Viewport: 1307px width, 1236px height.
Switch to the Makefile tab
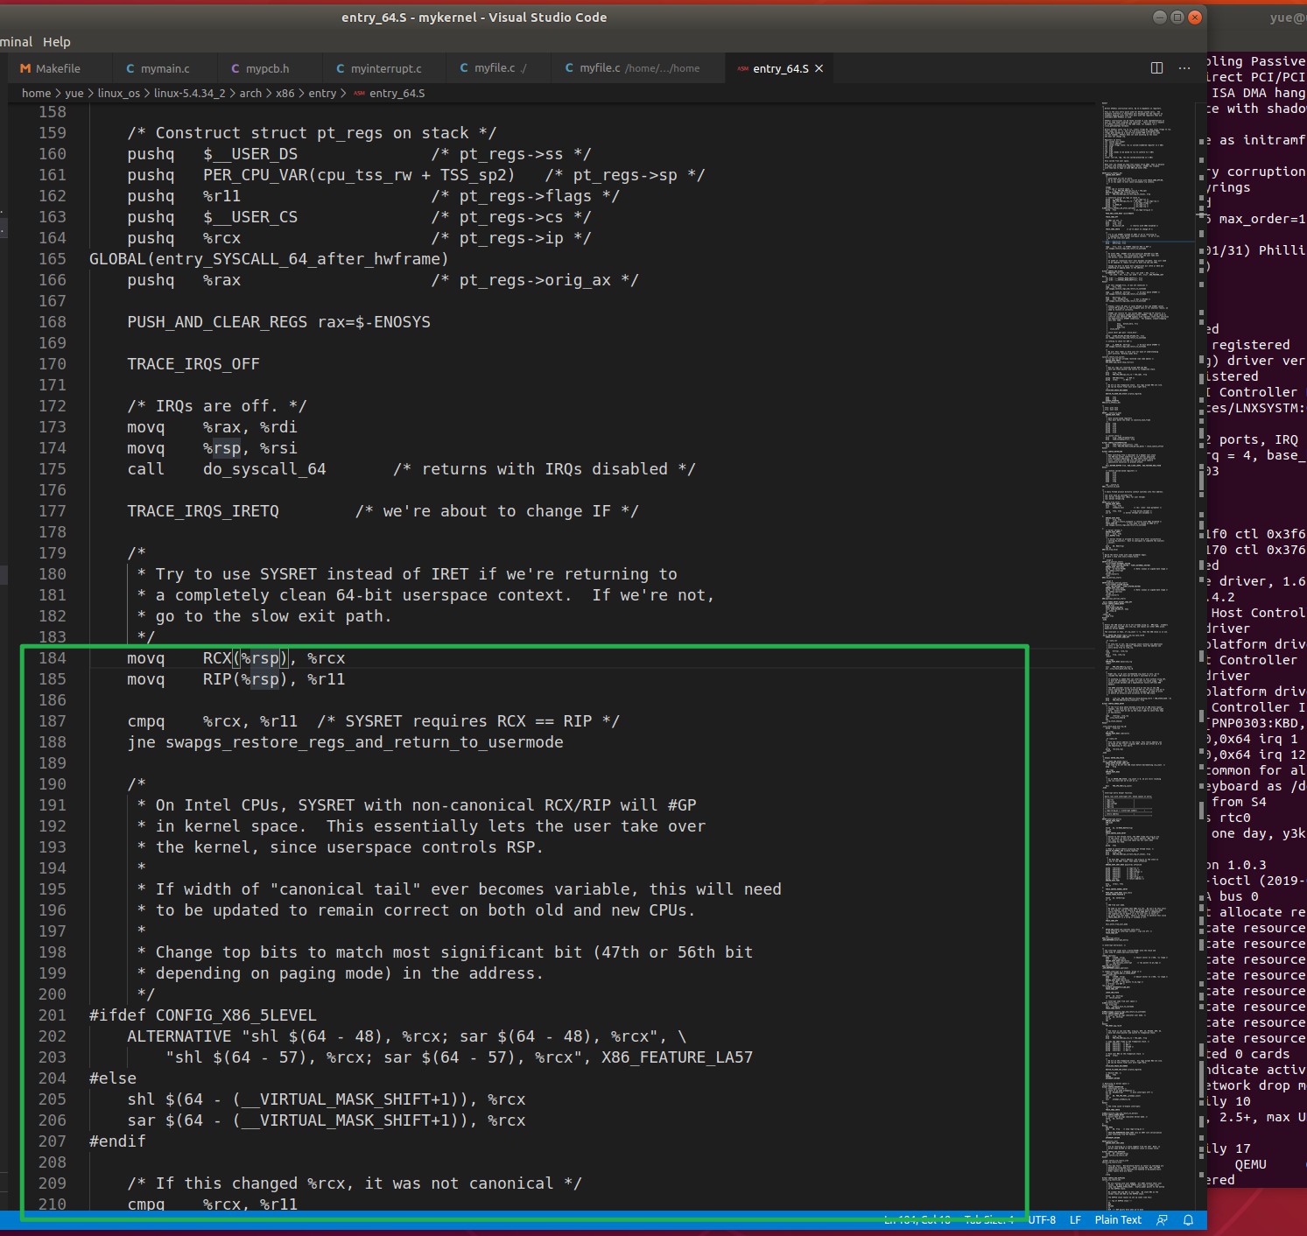pos(60,68)
